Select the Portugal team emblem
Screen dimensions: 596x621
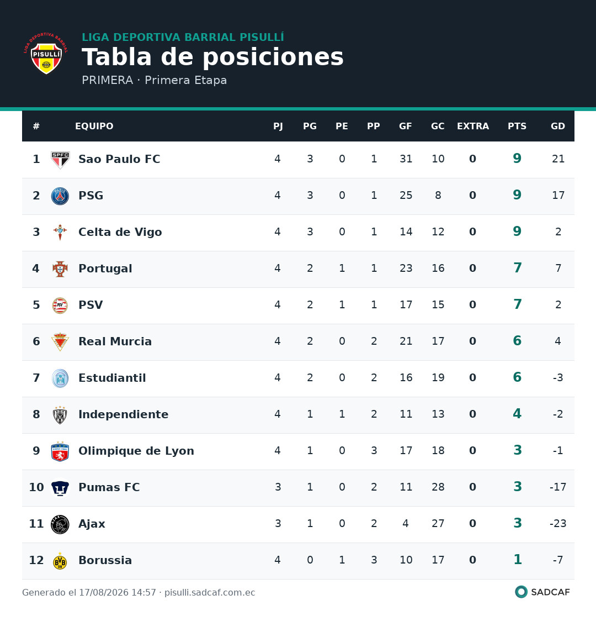pyautogui.click(x=60, y=269)
